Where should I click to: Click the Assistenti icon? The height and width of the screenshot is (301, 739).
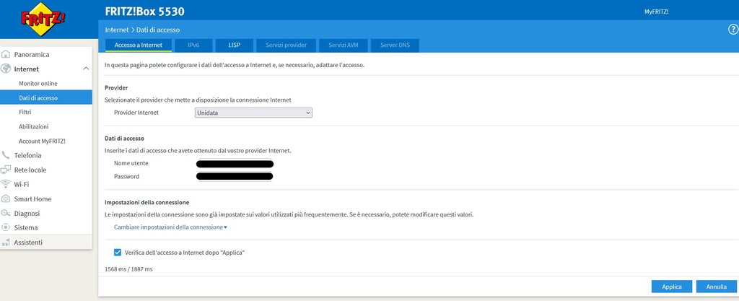[x=6, y=243]
